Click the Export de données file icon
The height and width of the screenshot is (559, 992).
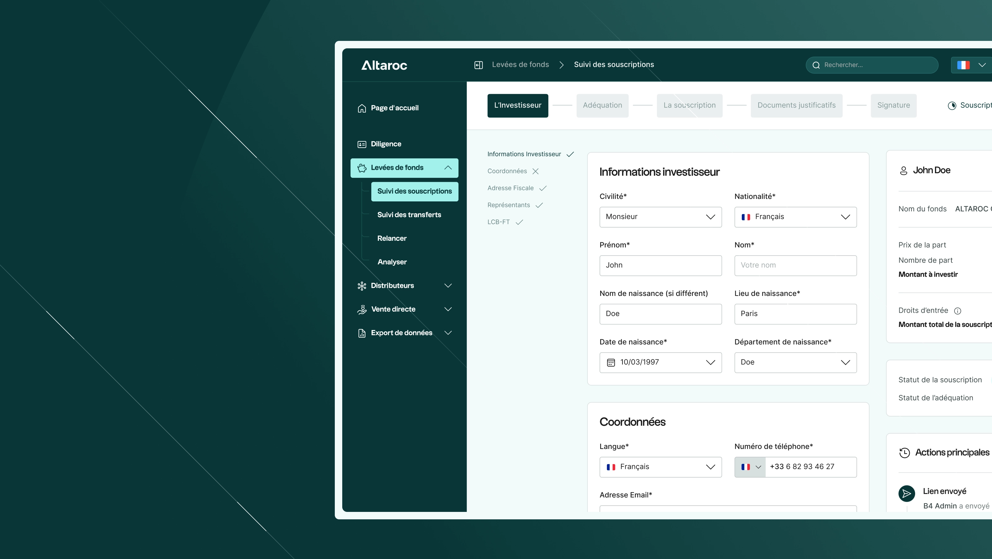click(x=361, y=333)
